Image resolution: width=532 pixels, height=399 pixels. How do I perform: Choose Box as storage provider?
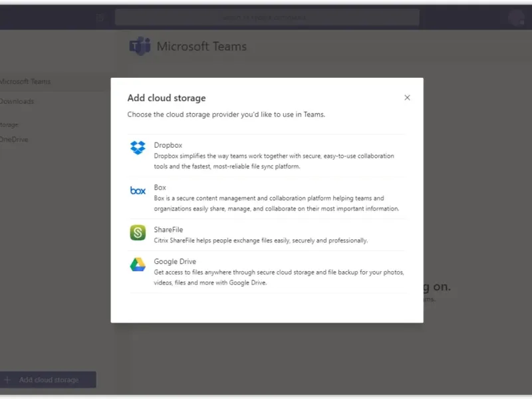tap(267, 198)
